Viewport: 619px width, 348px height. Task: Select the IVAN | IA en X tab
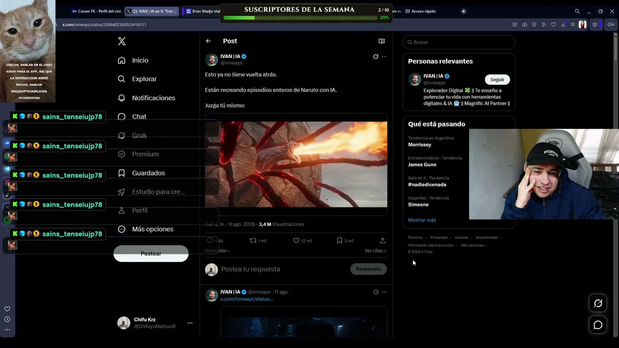click(x=152, y=11)
